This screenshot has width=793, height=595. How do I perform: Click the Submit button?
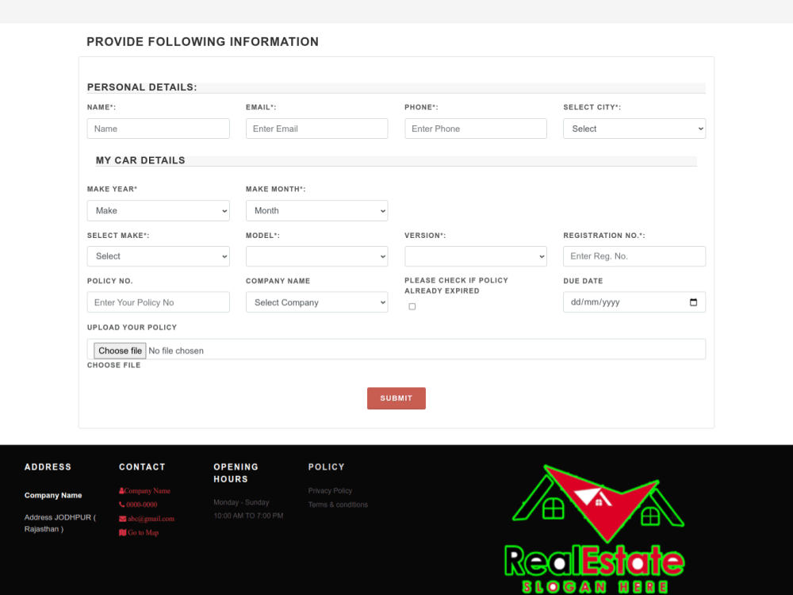(x=396, y=398)
